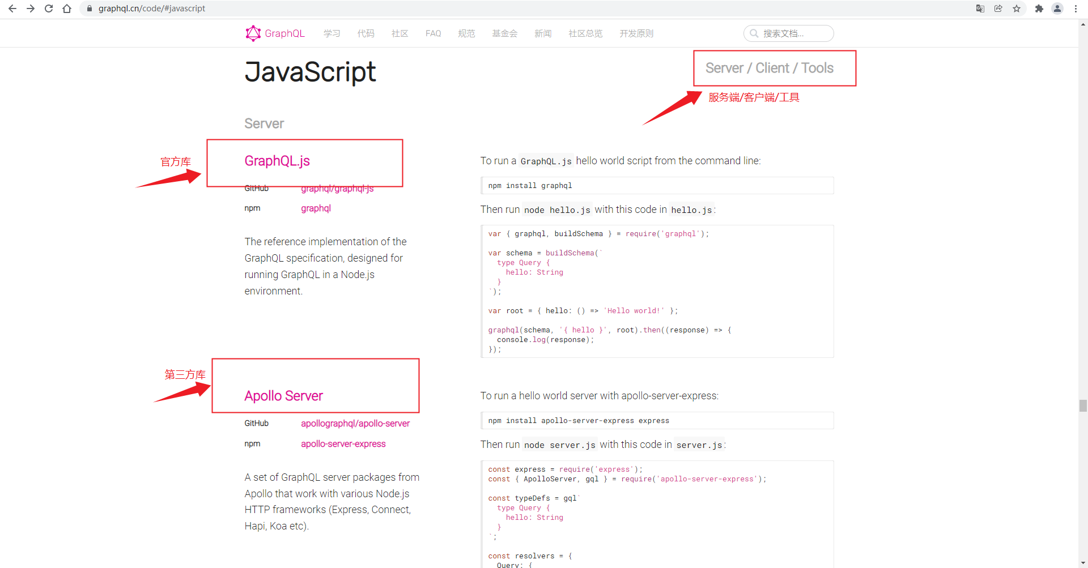The height and width of the screenshot is (568, 1088).
Task: Open graphql/graphql-js GitHub link
Action: [337, 189]
